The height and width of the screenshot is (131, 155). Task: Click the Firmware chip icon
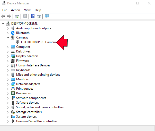(13, 61)
